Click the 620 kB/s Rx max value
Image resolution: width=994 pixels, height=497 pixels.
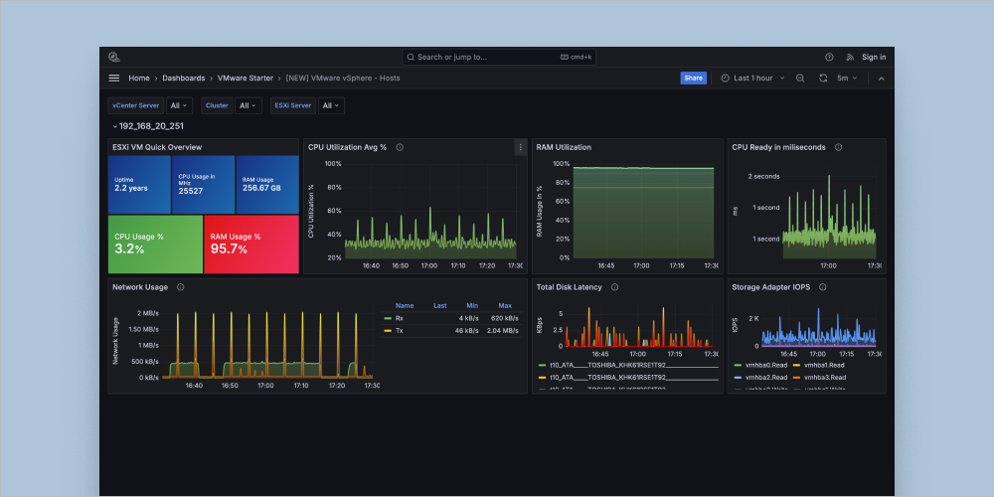tap(505, 318)
